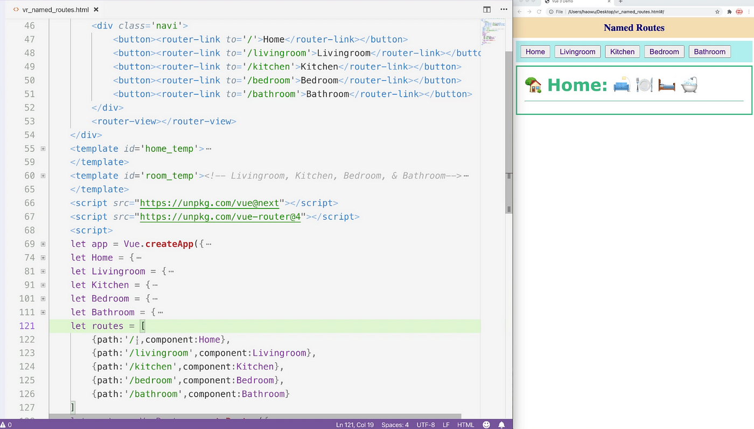
Task: Click the couch emoji in the Home heading
Action: click(x=622, y=85)
